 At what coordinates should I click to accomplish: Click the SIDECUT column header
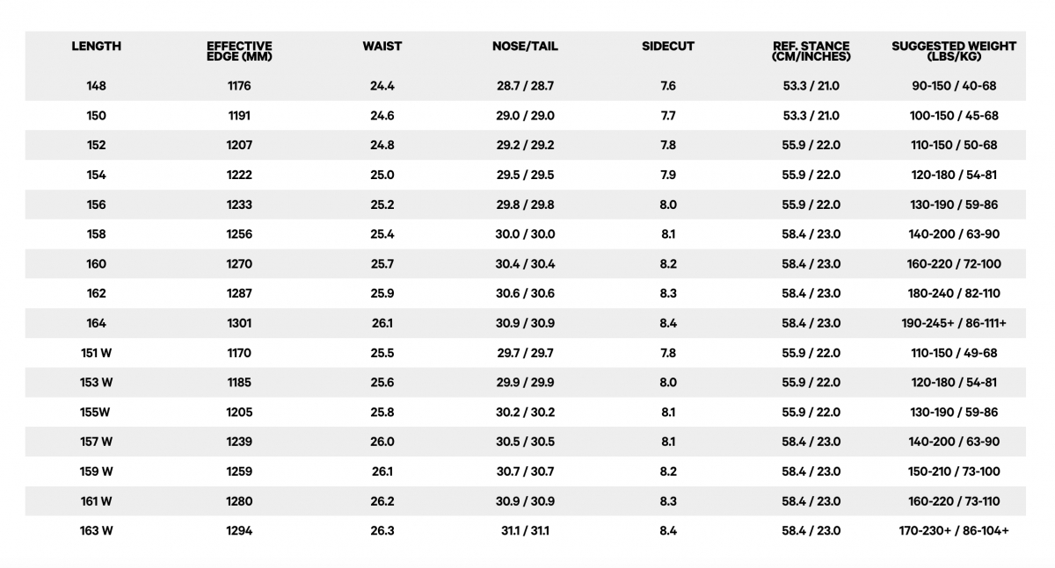(668, 47)
